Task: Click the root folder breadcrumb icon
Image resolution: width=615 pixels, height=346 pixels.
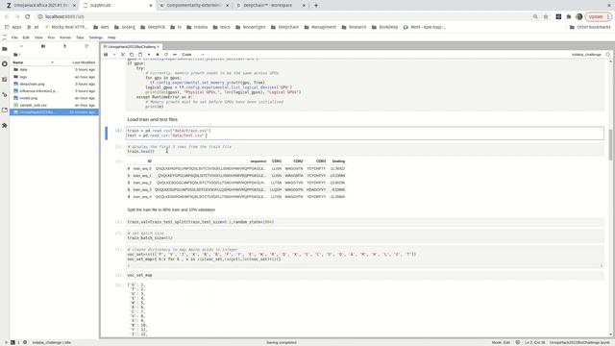Action: (x=15, y=55)
